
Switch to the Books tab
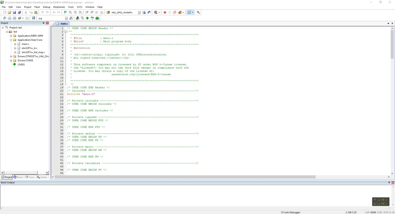pos(19,177)
